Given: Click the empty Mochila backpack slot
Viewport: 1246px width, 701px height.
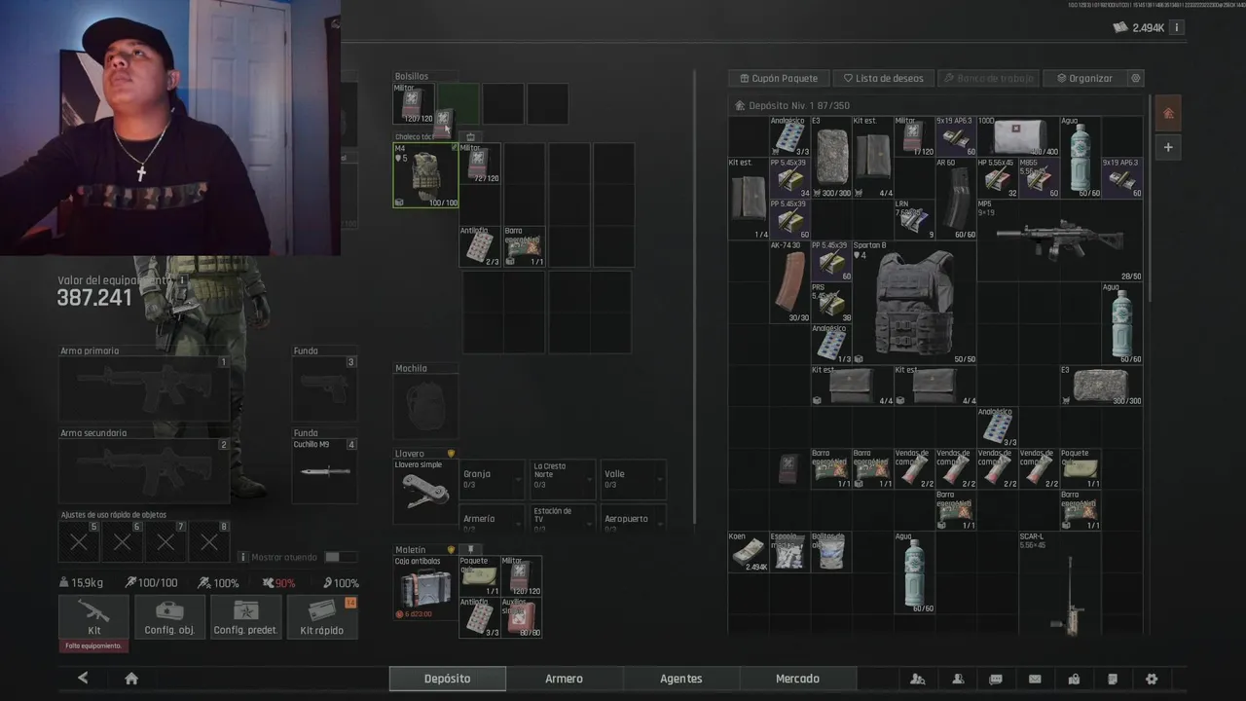Looking at the screenshot, I should coord(424,407).
